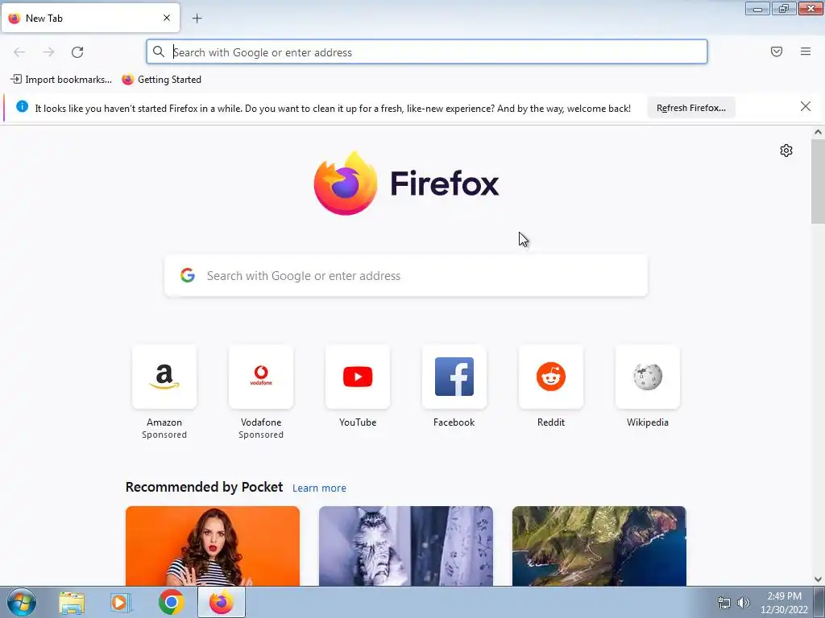Open the Firefox application menu

pyautogui.click(x=806, y=51)
